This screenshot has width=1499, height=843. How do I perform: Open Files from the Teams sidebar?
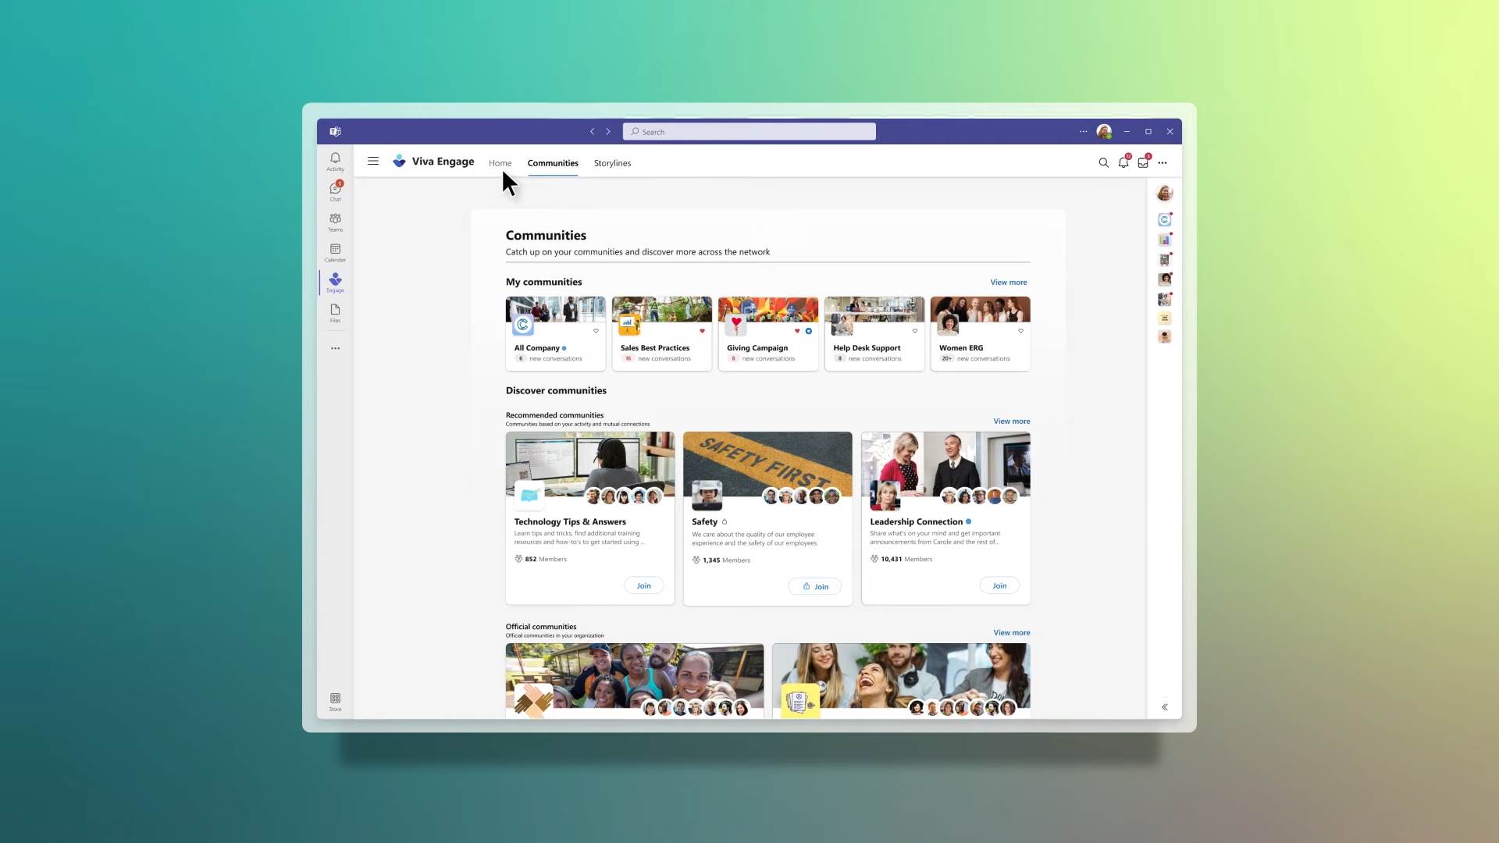coord(335,312)
